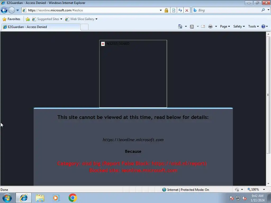The height and width of the screenshot is (203, 271).
Task: Click the security lock icon
Action: 166,10
